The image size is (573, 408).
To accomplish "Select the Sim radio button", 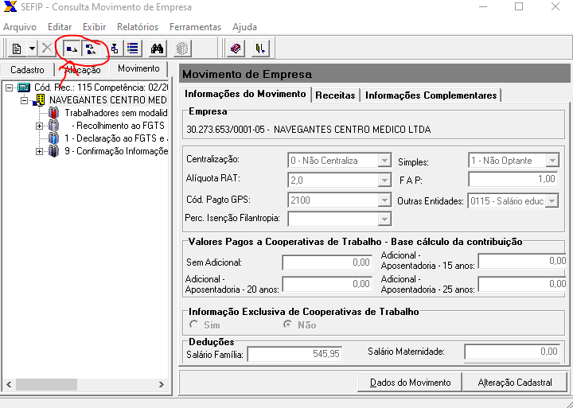I will (193, 324).
